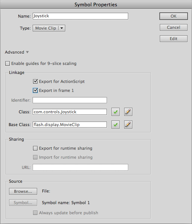Validate the Class definition with checkmark icon
Image resolution: width=192 pixels, height=224 pixels.
[x=115, y=112]
